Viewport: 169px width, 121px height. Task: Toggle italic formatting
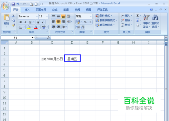25,22
